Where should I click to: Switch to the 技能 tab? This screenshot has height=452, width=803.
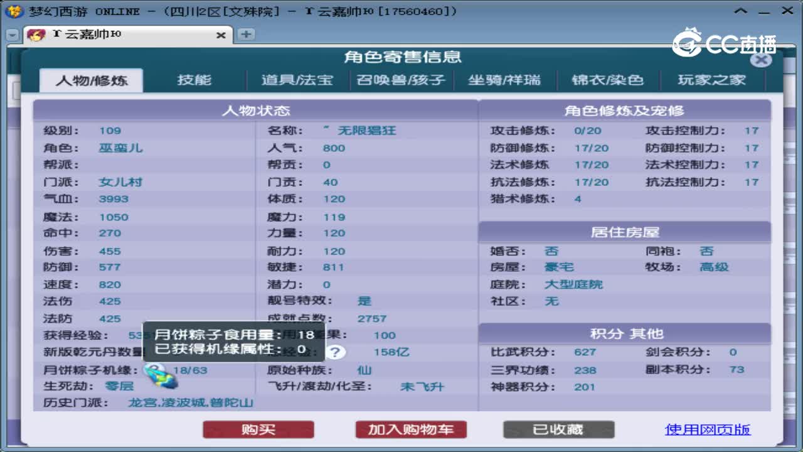[x=194, y=80]
